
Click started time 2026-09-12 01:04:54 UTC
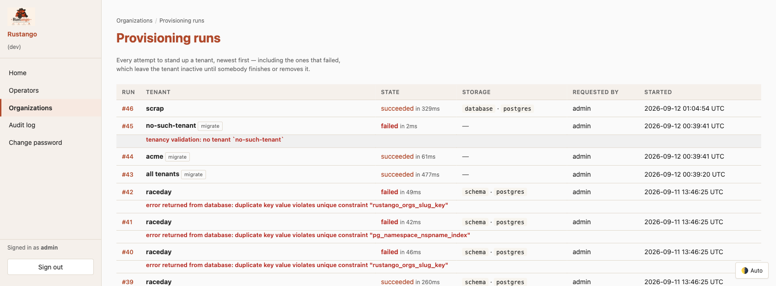[684, 108]
